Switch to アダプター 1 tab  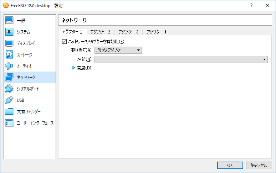click(72, 32)
